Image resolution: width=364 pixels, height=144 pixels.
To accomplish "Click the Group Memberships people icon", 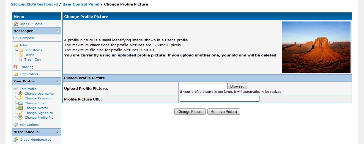I will 16,140.
